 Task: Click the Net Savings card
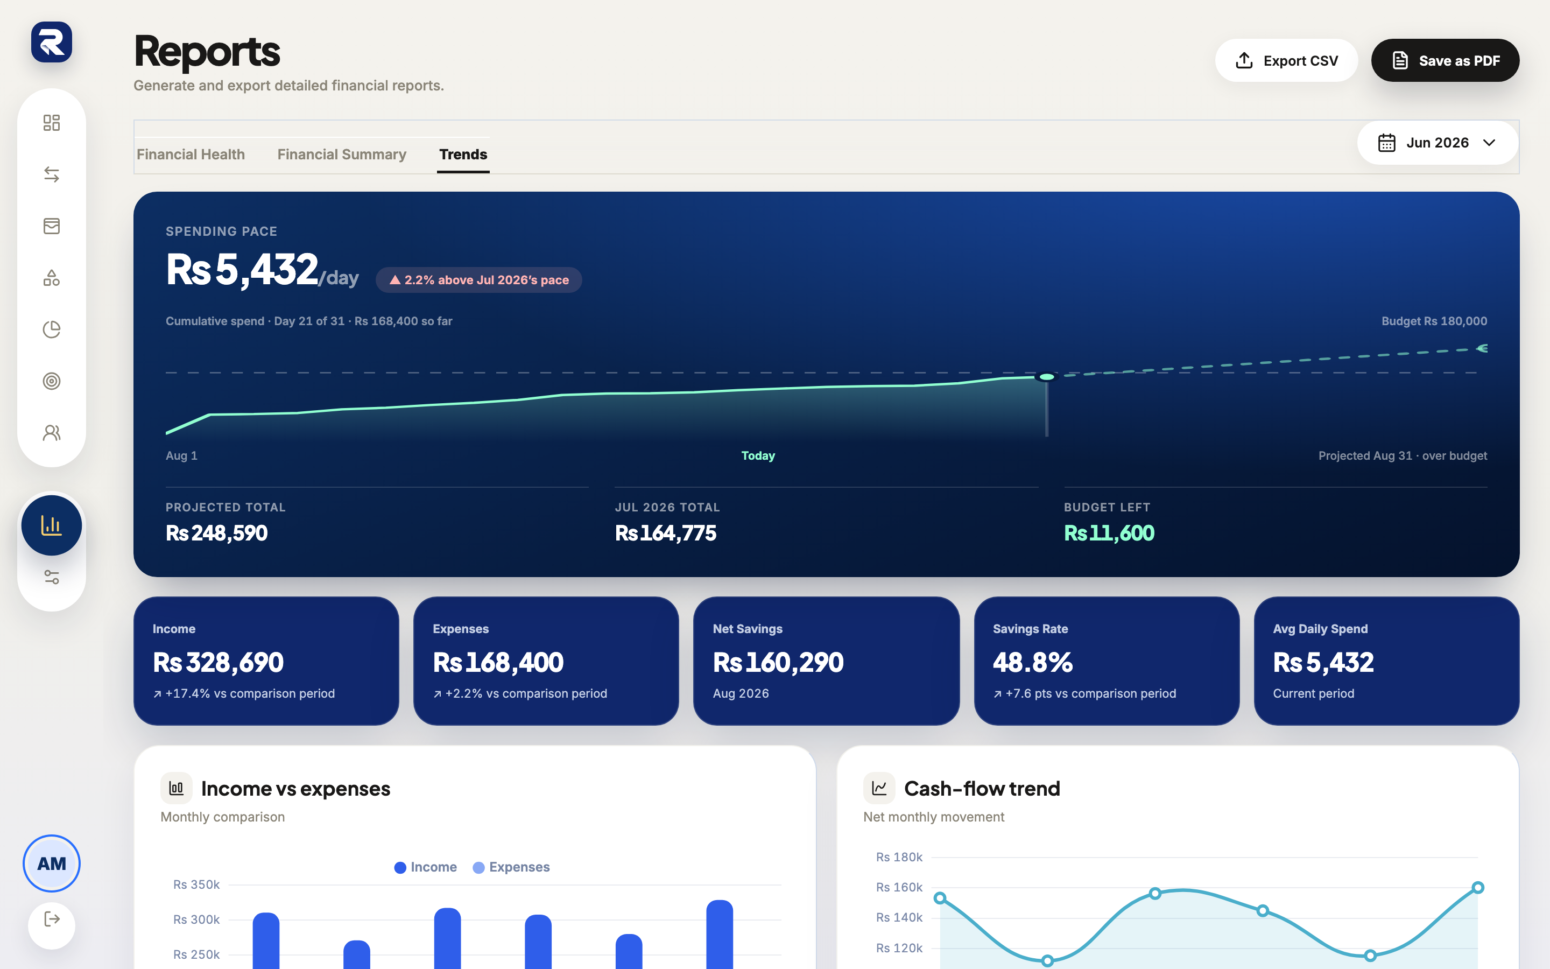[x=826, y=661]
